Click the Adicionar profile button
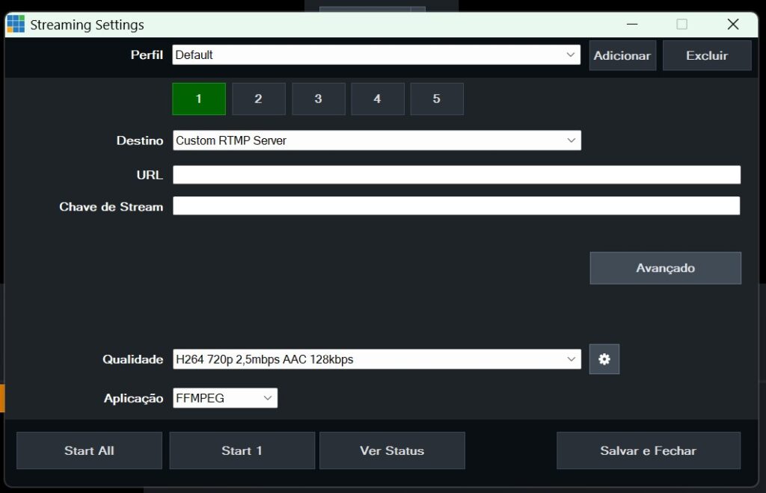766x493 pixels. [622, 56]
